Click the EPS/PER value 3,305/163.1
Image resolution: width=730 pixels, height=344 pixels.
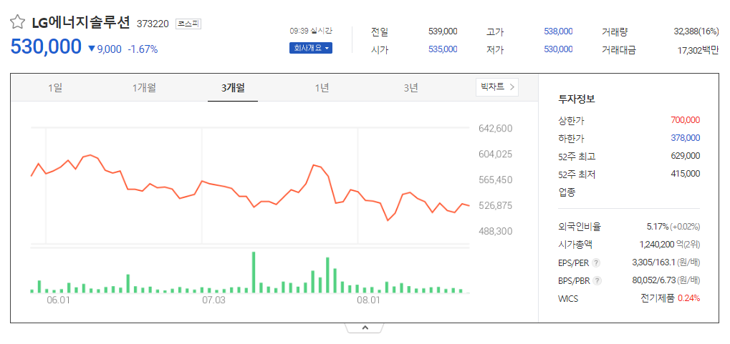(653, 262)
